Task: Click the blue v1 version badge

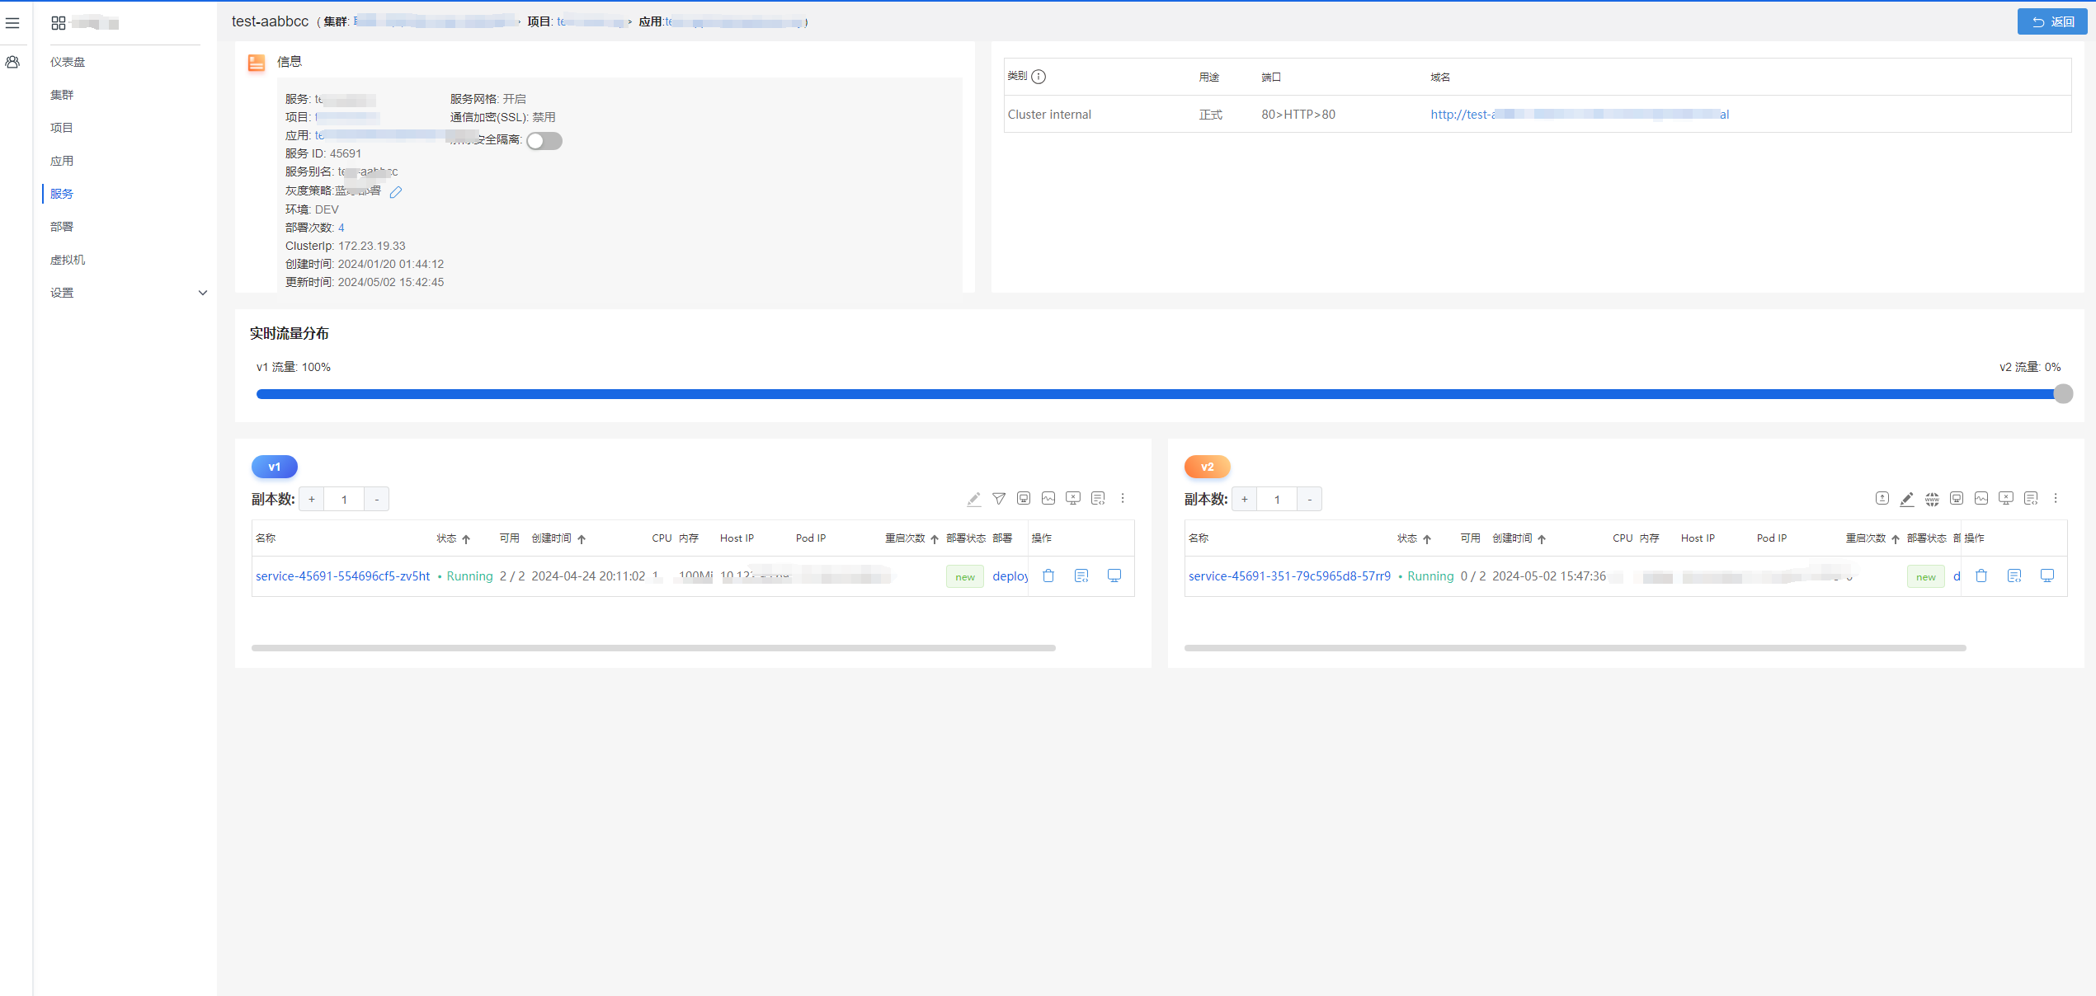Action: pyautogui.click(x=275, y=467)
